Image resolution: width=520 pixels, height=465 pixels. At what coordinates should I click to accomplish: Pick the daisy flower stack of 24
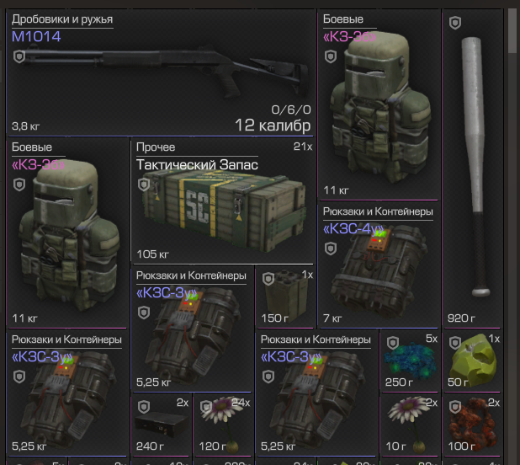(223, 425)
